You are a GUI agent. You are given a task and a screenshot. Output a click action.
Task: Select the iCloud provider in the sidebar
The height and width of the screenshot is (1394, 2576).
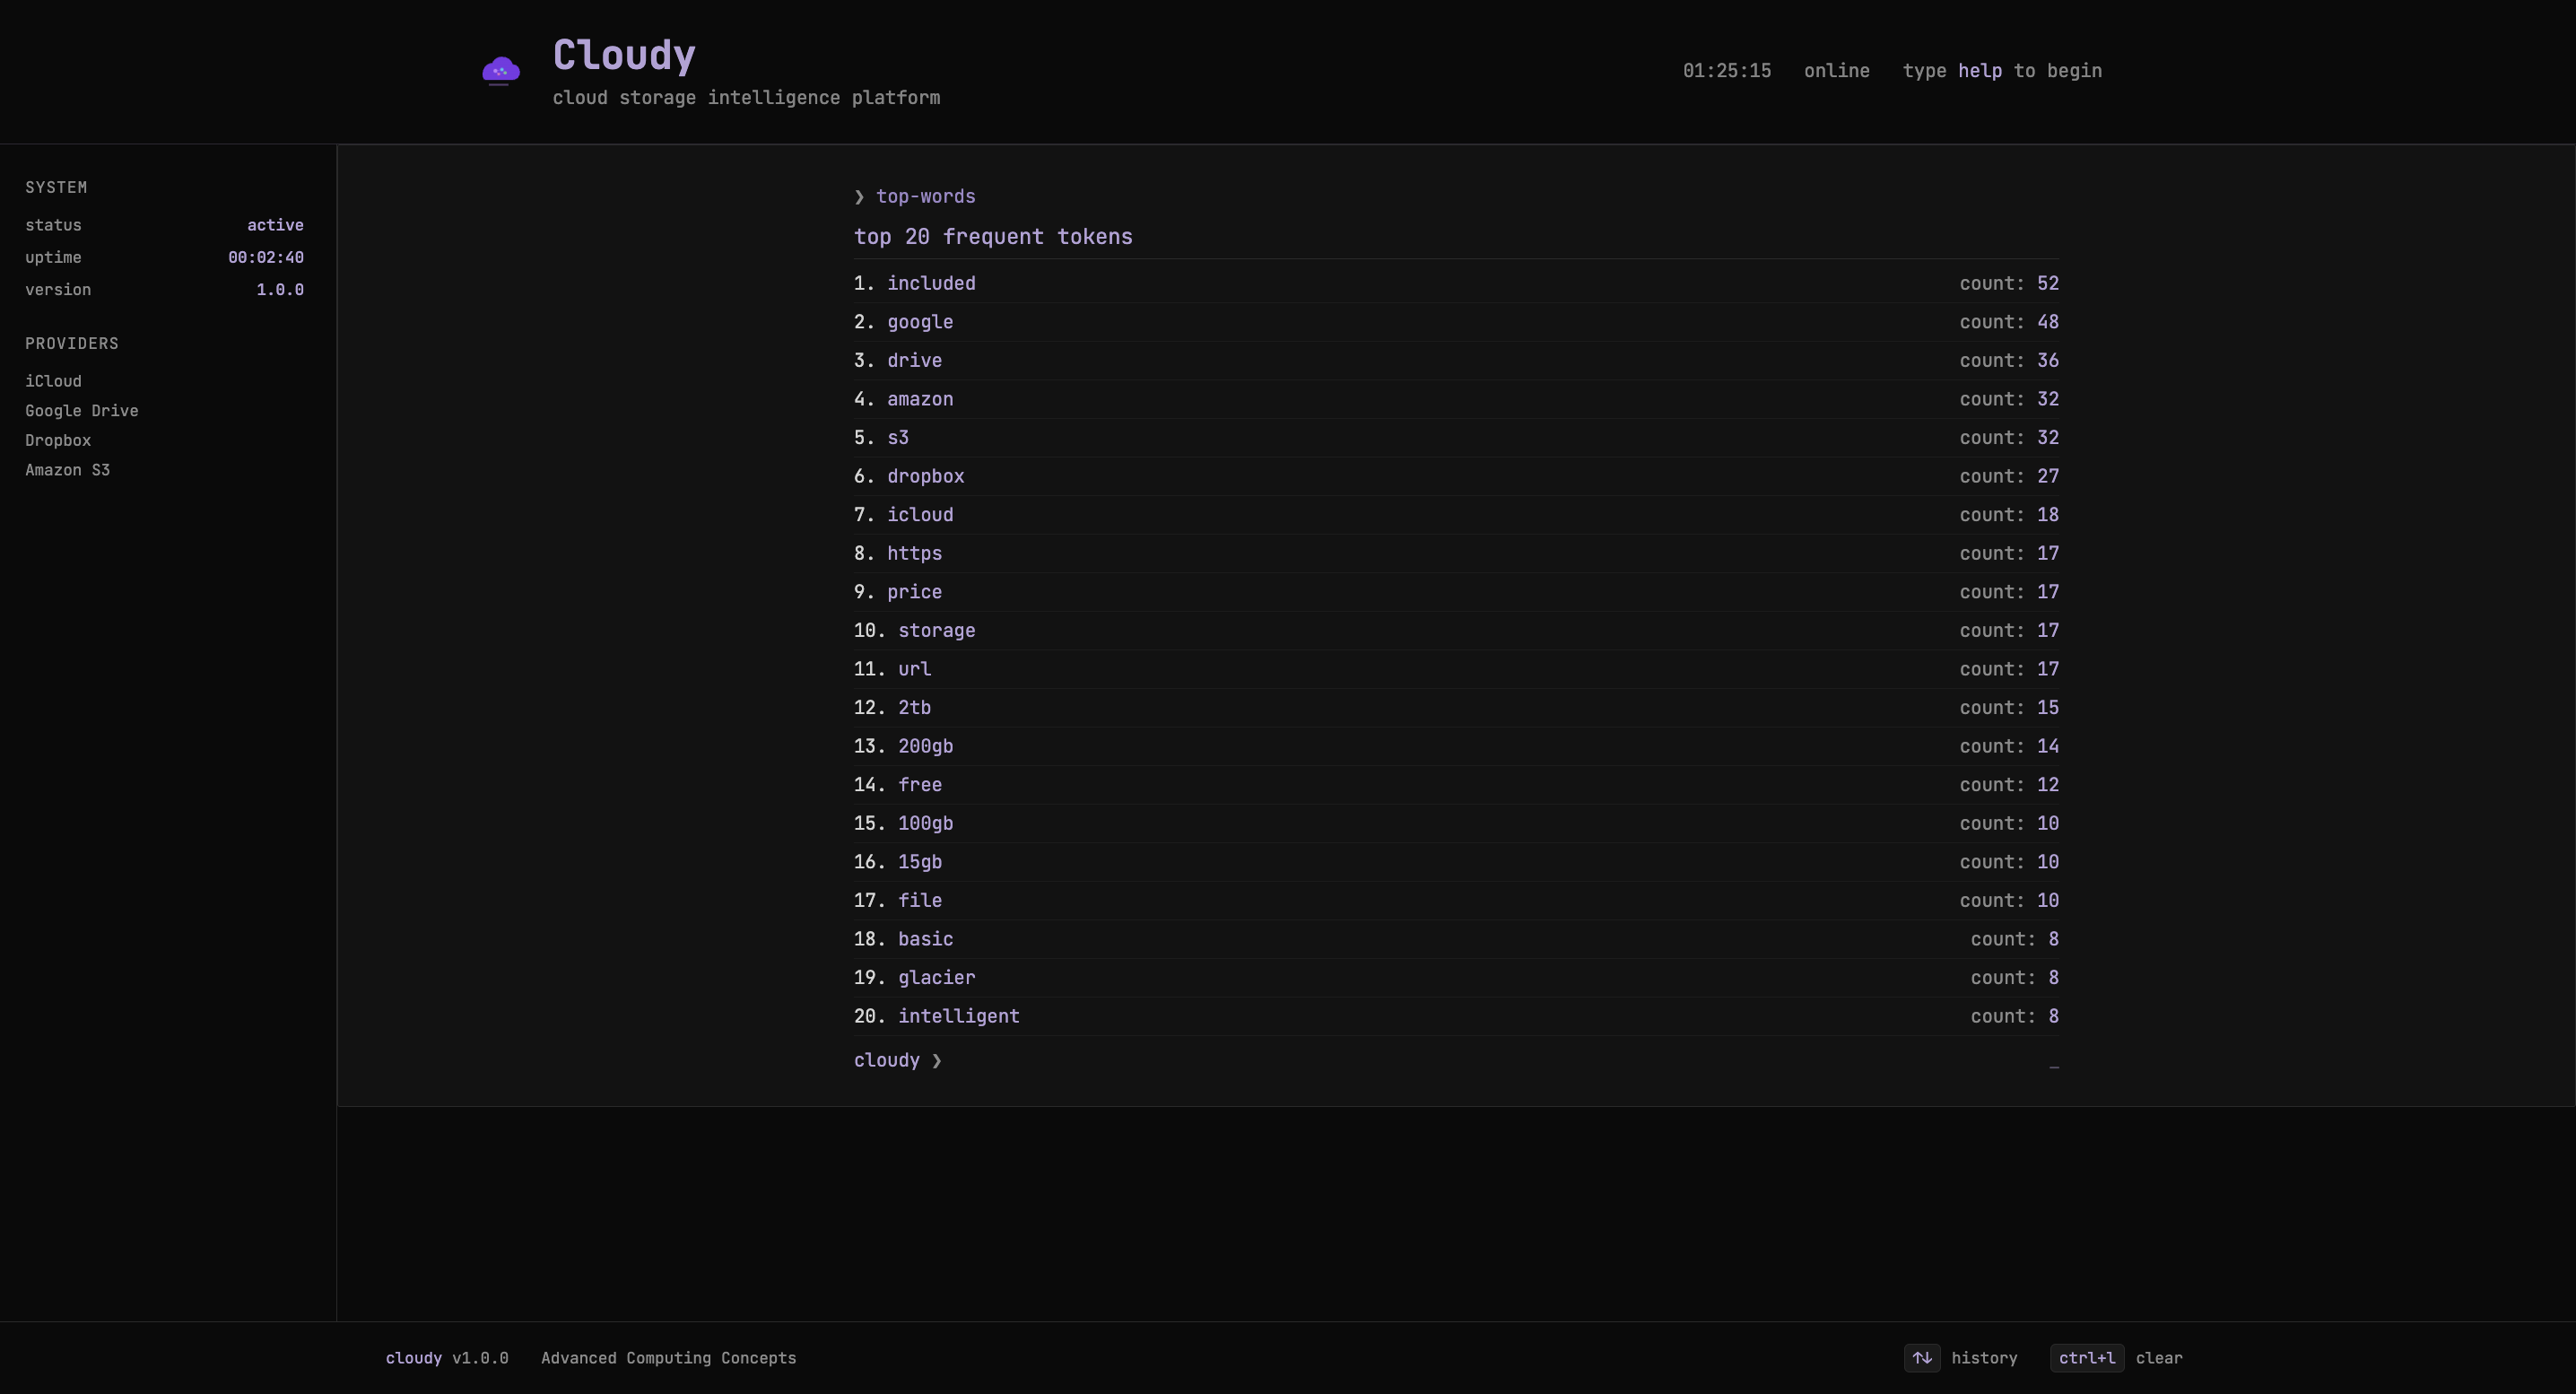[54, 380]
